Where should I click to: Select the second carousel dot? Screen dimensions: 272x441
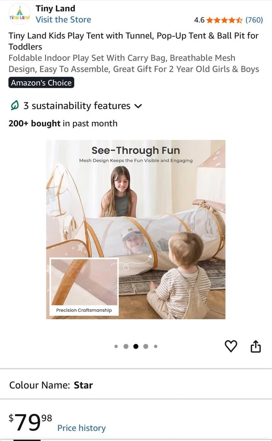point(126,346)
